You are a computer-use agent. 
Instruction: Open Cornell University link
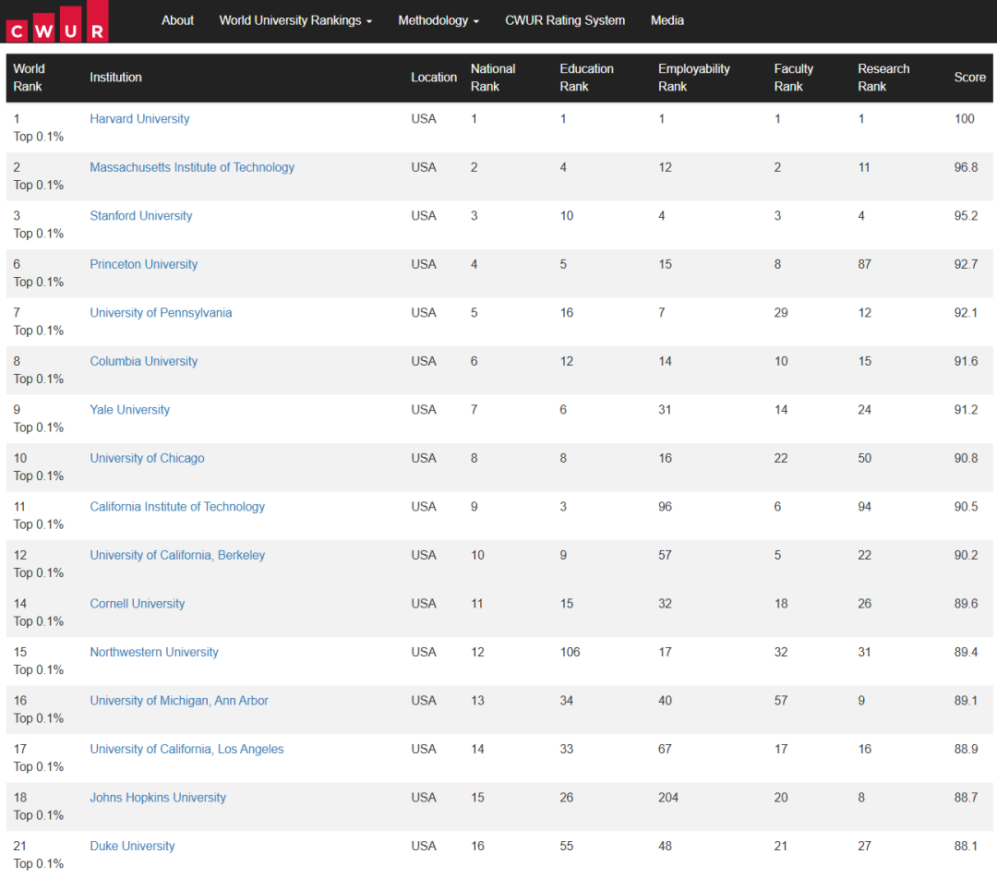pos(138,604)
